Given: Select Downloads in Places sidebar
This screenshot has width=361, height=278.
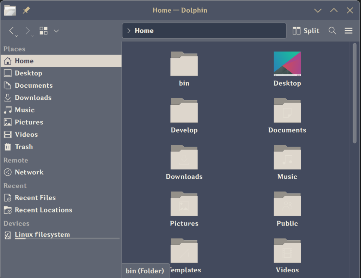Looking at the screenshot, I should (33, 98).
